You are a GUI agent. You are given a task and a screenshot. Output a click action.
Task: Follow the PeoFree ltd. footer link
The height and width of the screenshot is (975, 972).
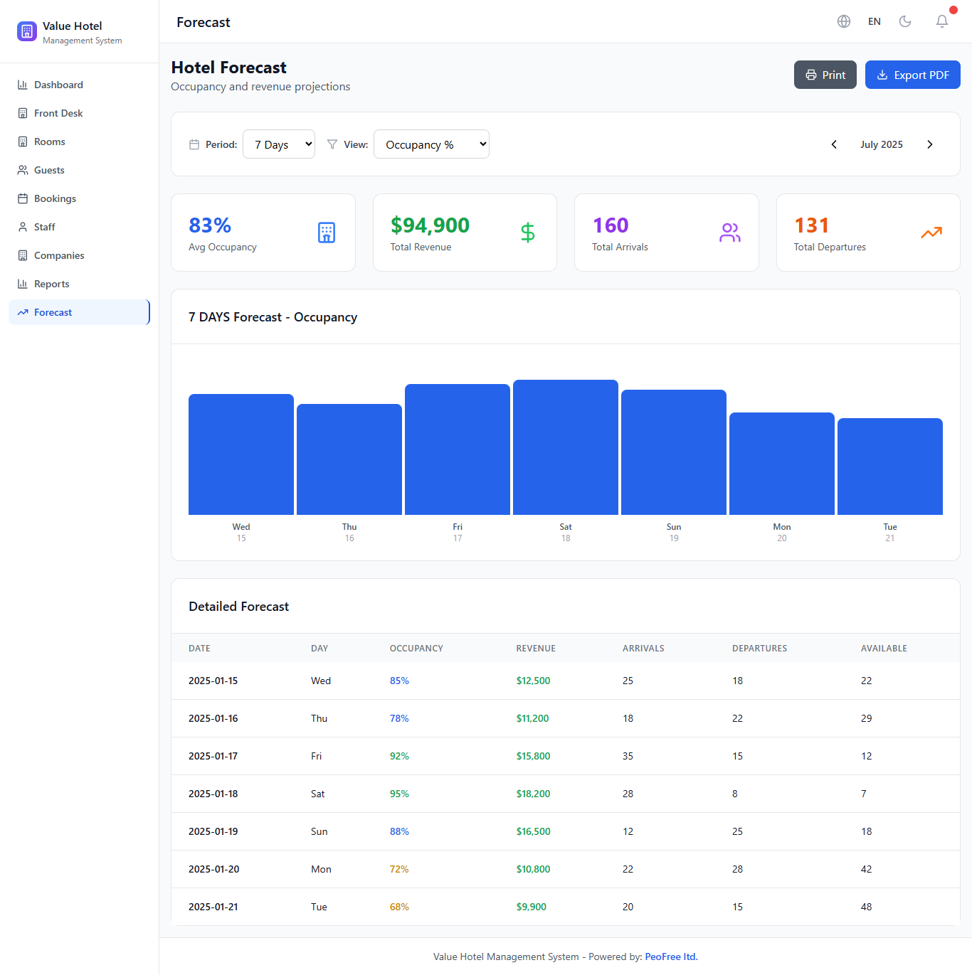click(671, 957)
